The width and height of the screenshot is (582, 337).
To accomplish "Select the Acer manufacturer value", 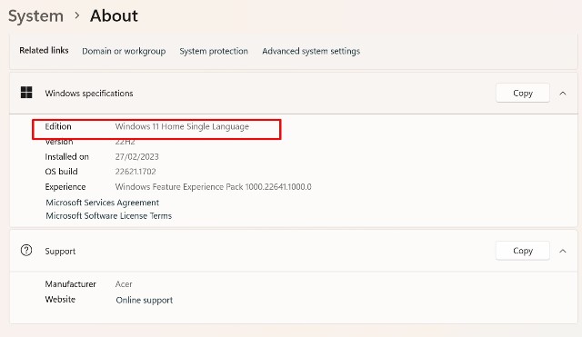I will click(x=124, y=284).
